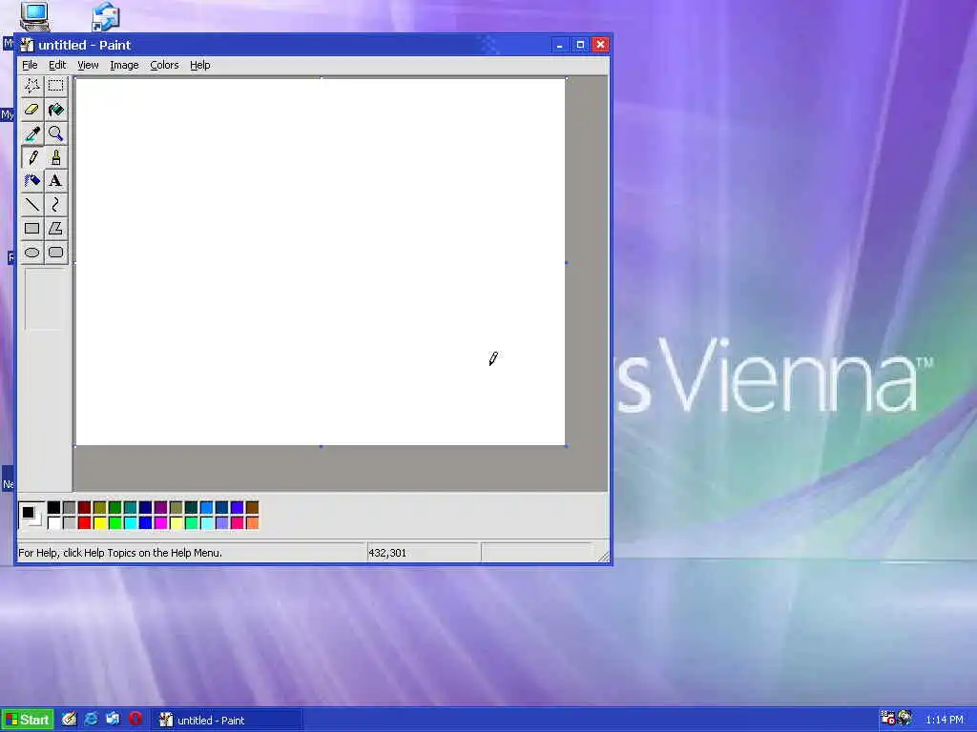Select the Free-Form Select tool

[31, 86]
